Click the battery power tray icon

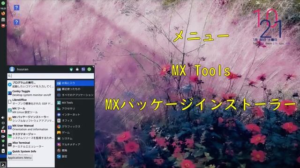click(3, 151)
